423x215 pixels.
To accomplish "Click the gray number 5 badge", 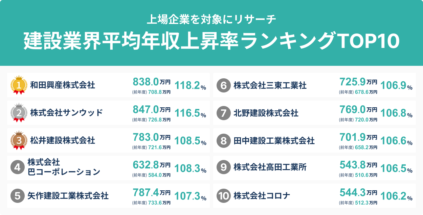I will (x=18, y=195).
